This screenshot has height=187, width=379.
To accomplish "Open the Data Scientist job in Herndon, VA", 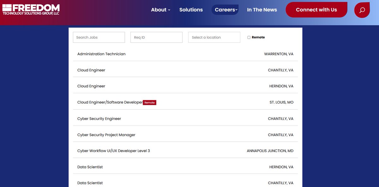I will point(90,167).
